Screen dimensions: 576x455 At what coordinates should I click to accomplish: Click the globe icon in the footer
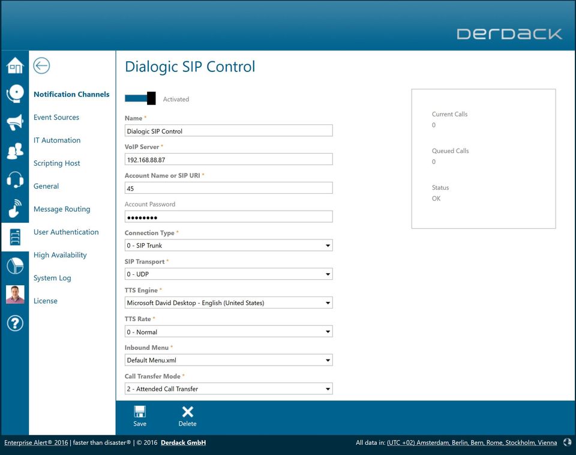click(567, 442)
